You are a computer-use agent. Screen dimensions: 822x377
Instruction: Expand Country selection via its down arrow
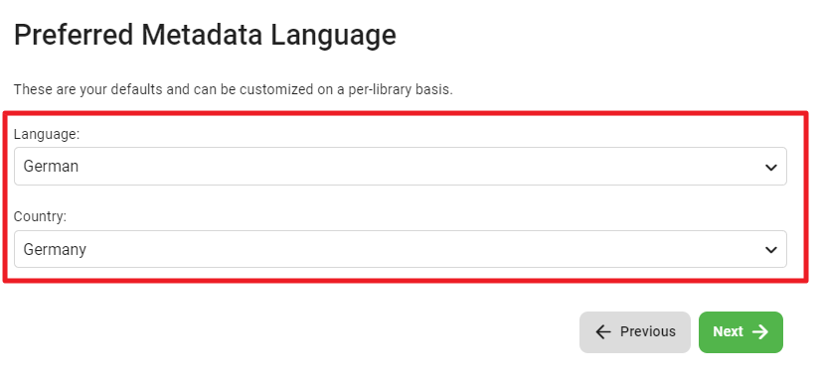770,250
